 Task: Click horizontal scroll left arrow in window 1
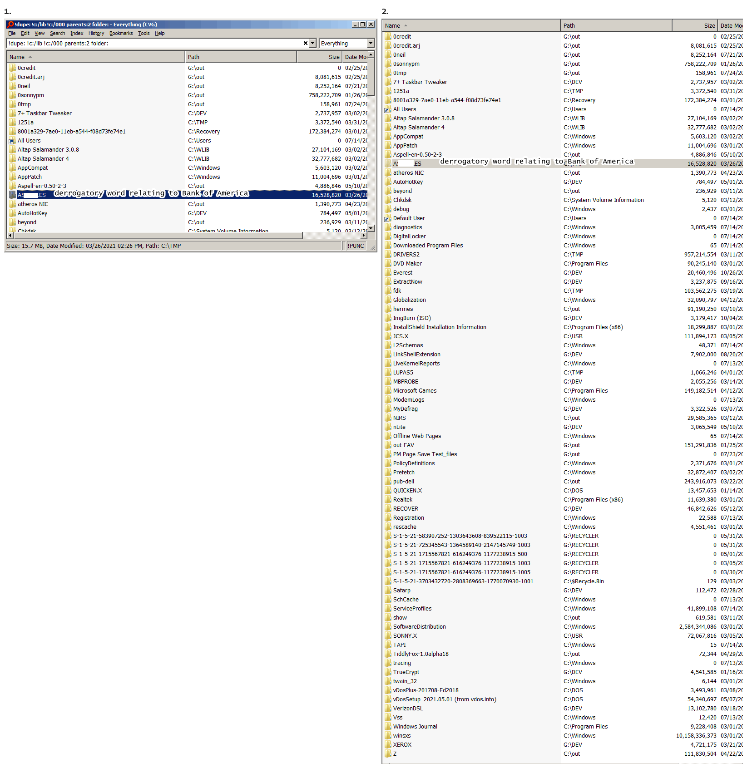tap(10, 236)
